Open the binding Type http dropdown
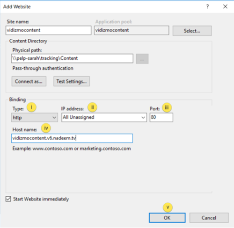The height and width of the screenshot is (228, 234). (35, 117)
